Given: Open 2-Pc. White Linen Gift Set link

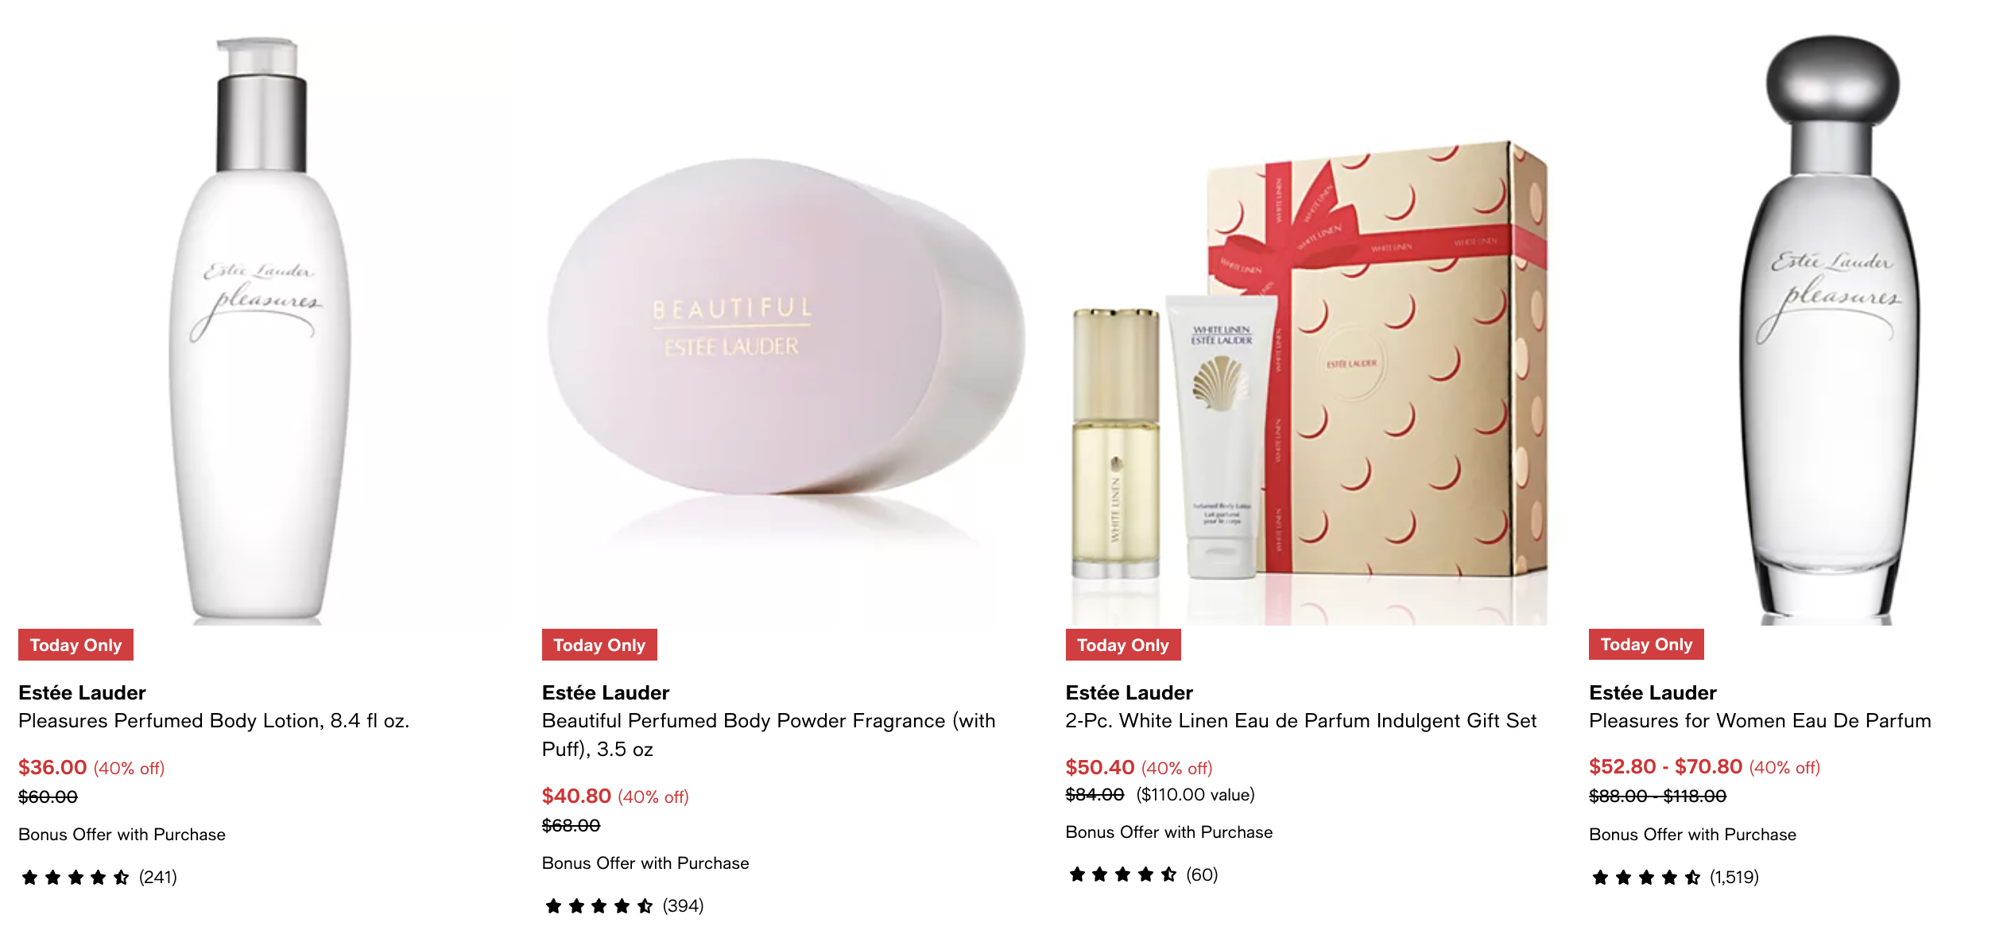Looking at the screenshot, I should [x=1301, y=721].
